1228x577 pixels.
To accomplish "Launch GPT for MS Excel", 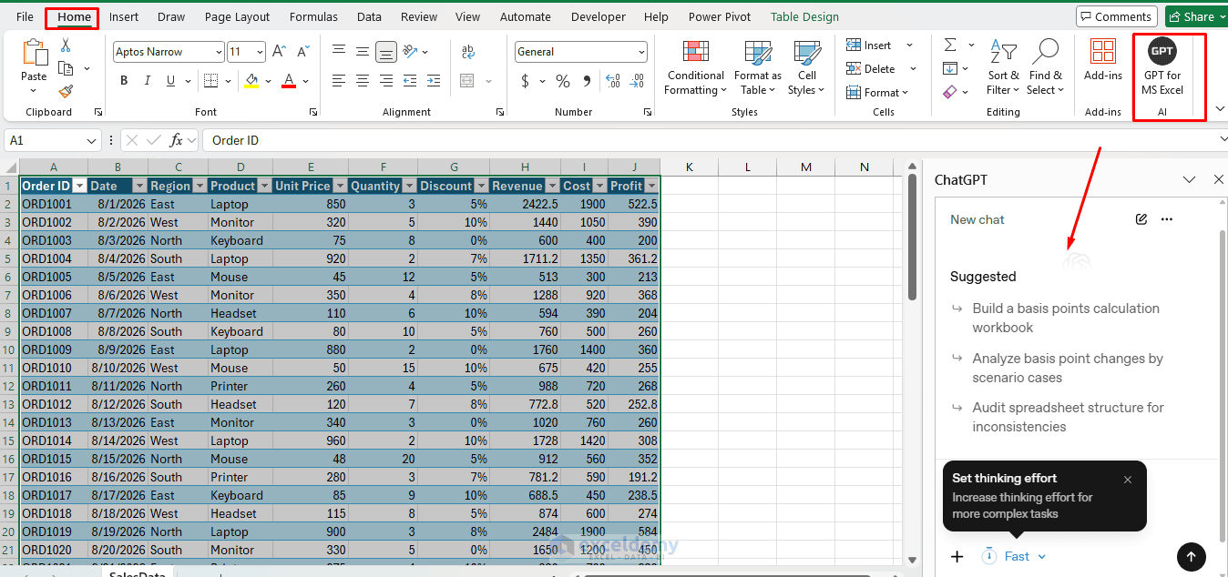I will pos(1161,67).
